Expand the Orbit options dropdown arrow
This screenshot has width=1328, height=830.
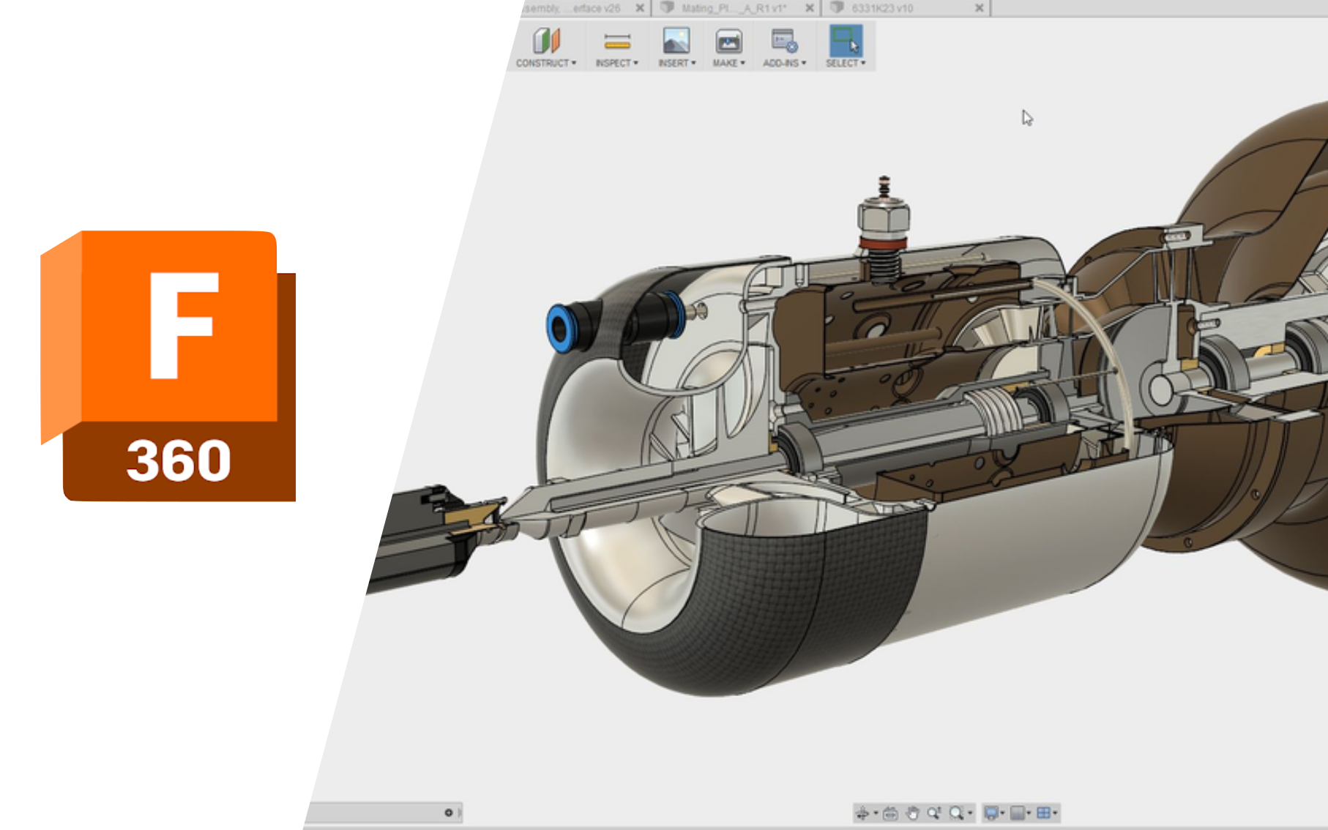click(x=876, y=812)
